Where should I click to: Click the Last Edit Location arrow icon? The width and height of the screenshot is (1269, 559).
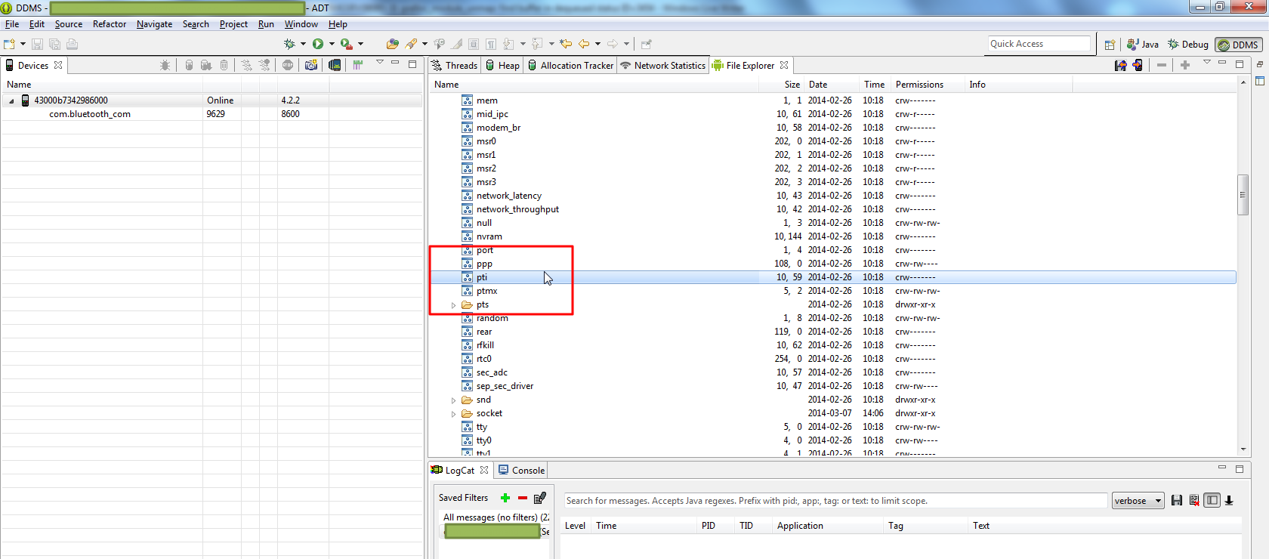click(x=566, y=44)
